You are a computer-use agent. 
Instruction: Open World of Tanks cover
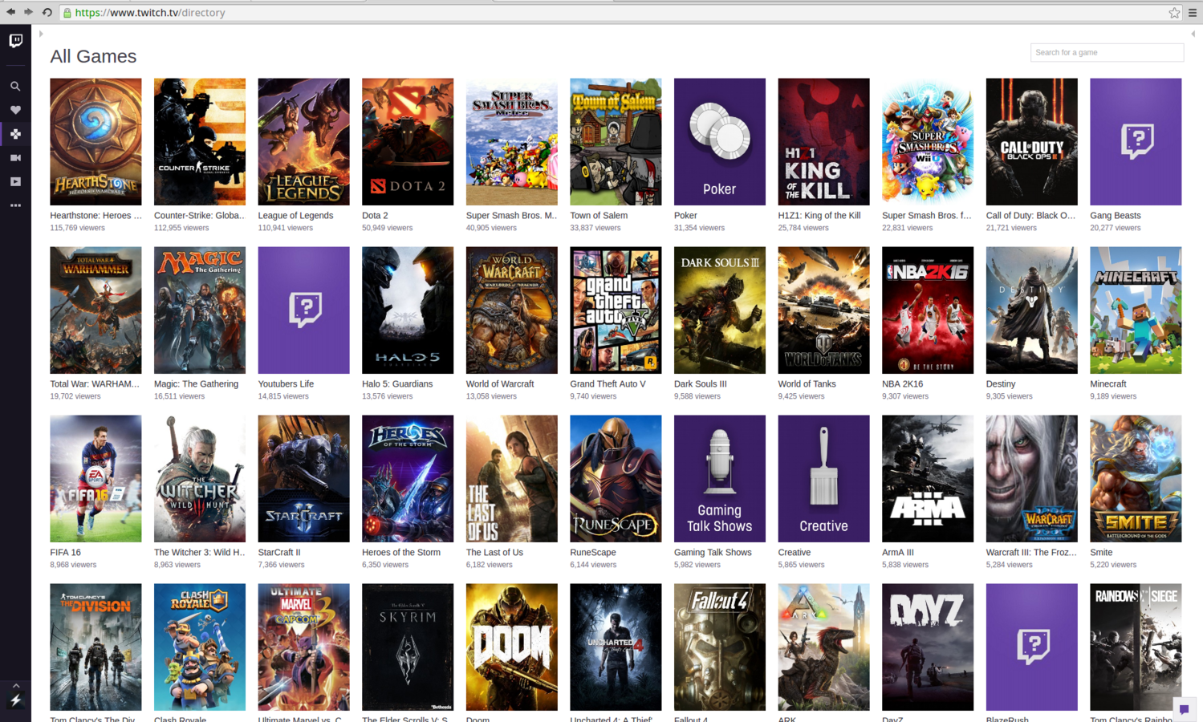[823, 310]
